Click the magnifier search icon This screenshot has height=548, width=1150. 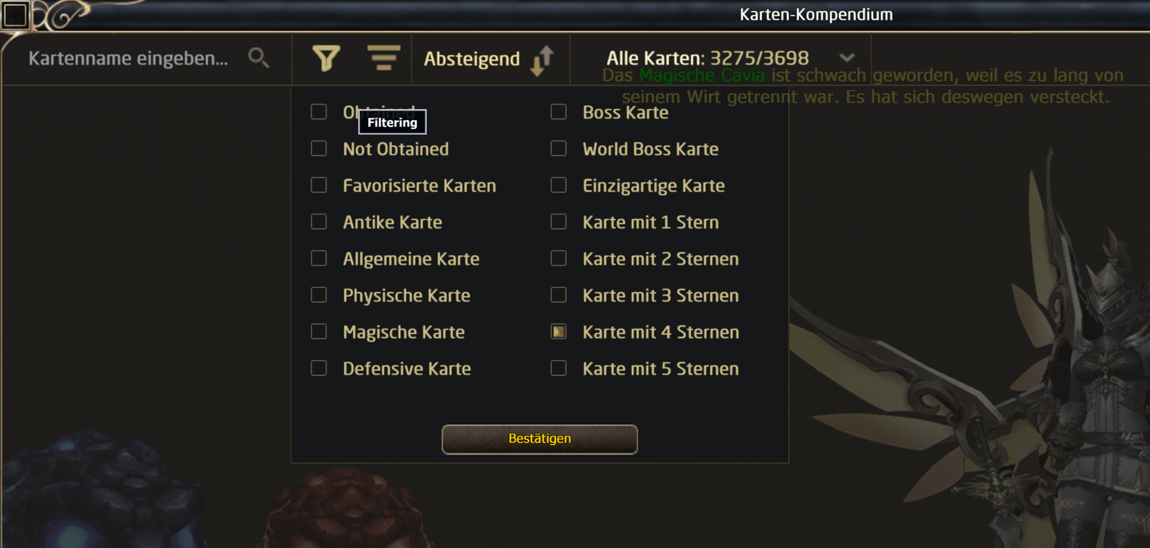point(259,58)
